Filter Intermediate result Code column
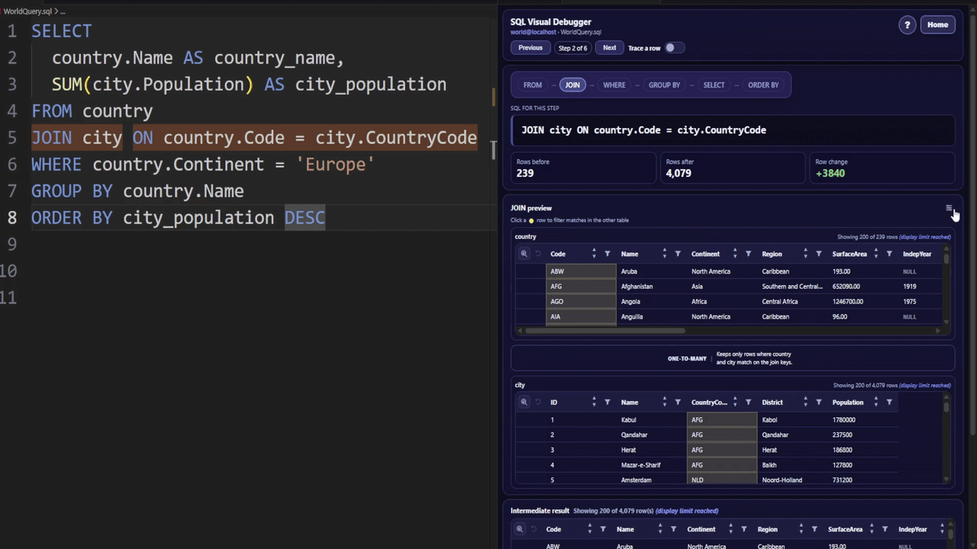 pos(603,529)
